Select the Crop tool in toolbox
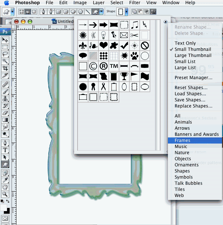Image resolution: width=223 pixels, height=225 pixels. [x=5, y=68]
